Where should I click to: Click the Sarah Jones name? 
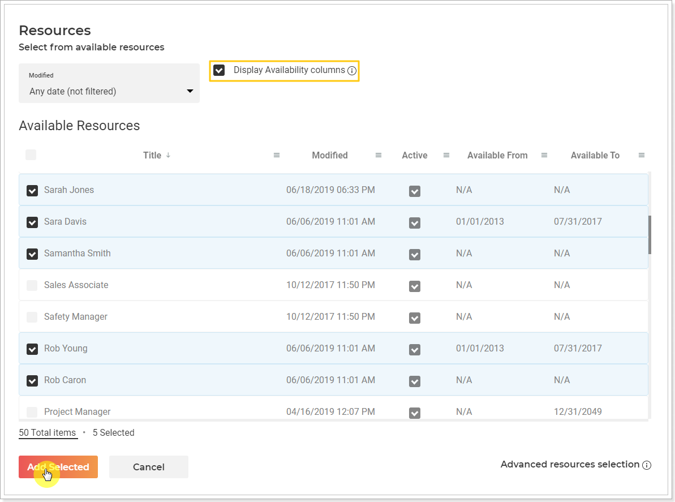[69, 190]
